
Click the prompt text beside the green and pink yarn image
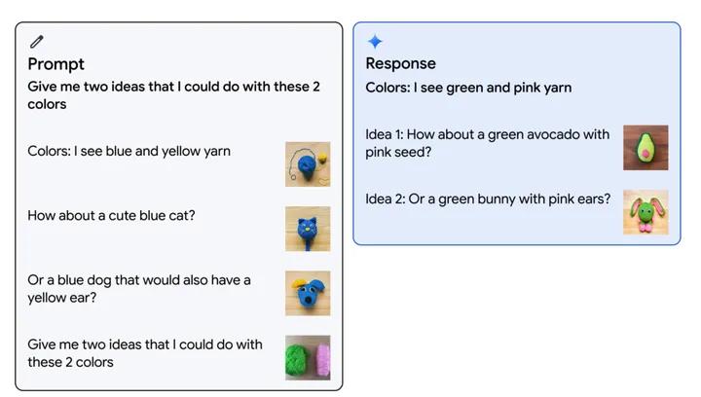144,353
